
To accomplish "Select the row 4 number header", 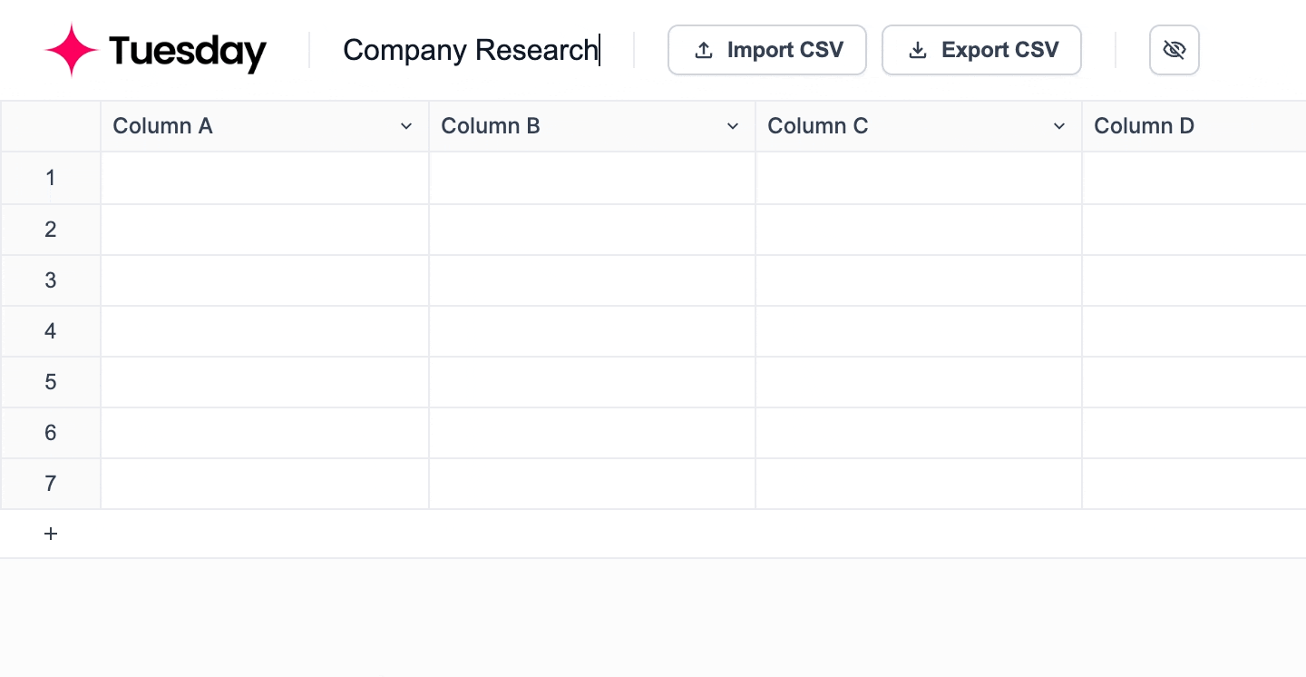I will [51, 331].
